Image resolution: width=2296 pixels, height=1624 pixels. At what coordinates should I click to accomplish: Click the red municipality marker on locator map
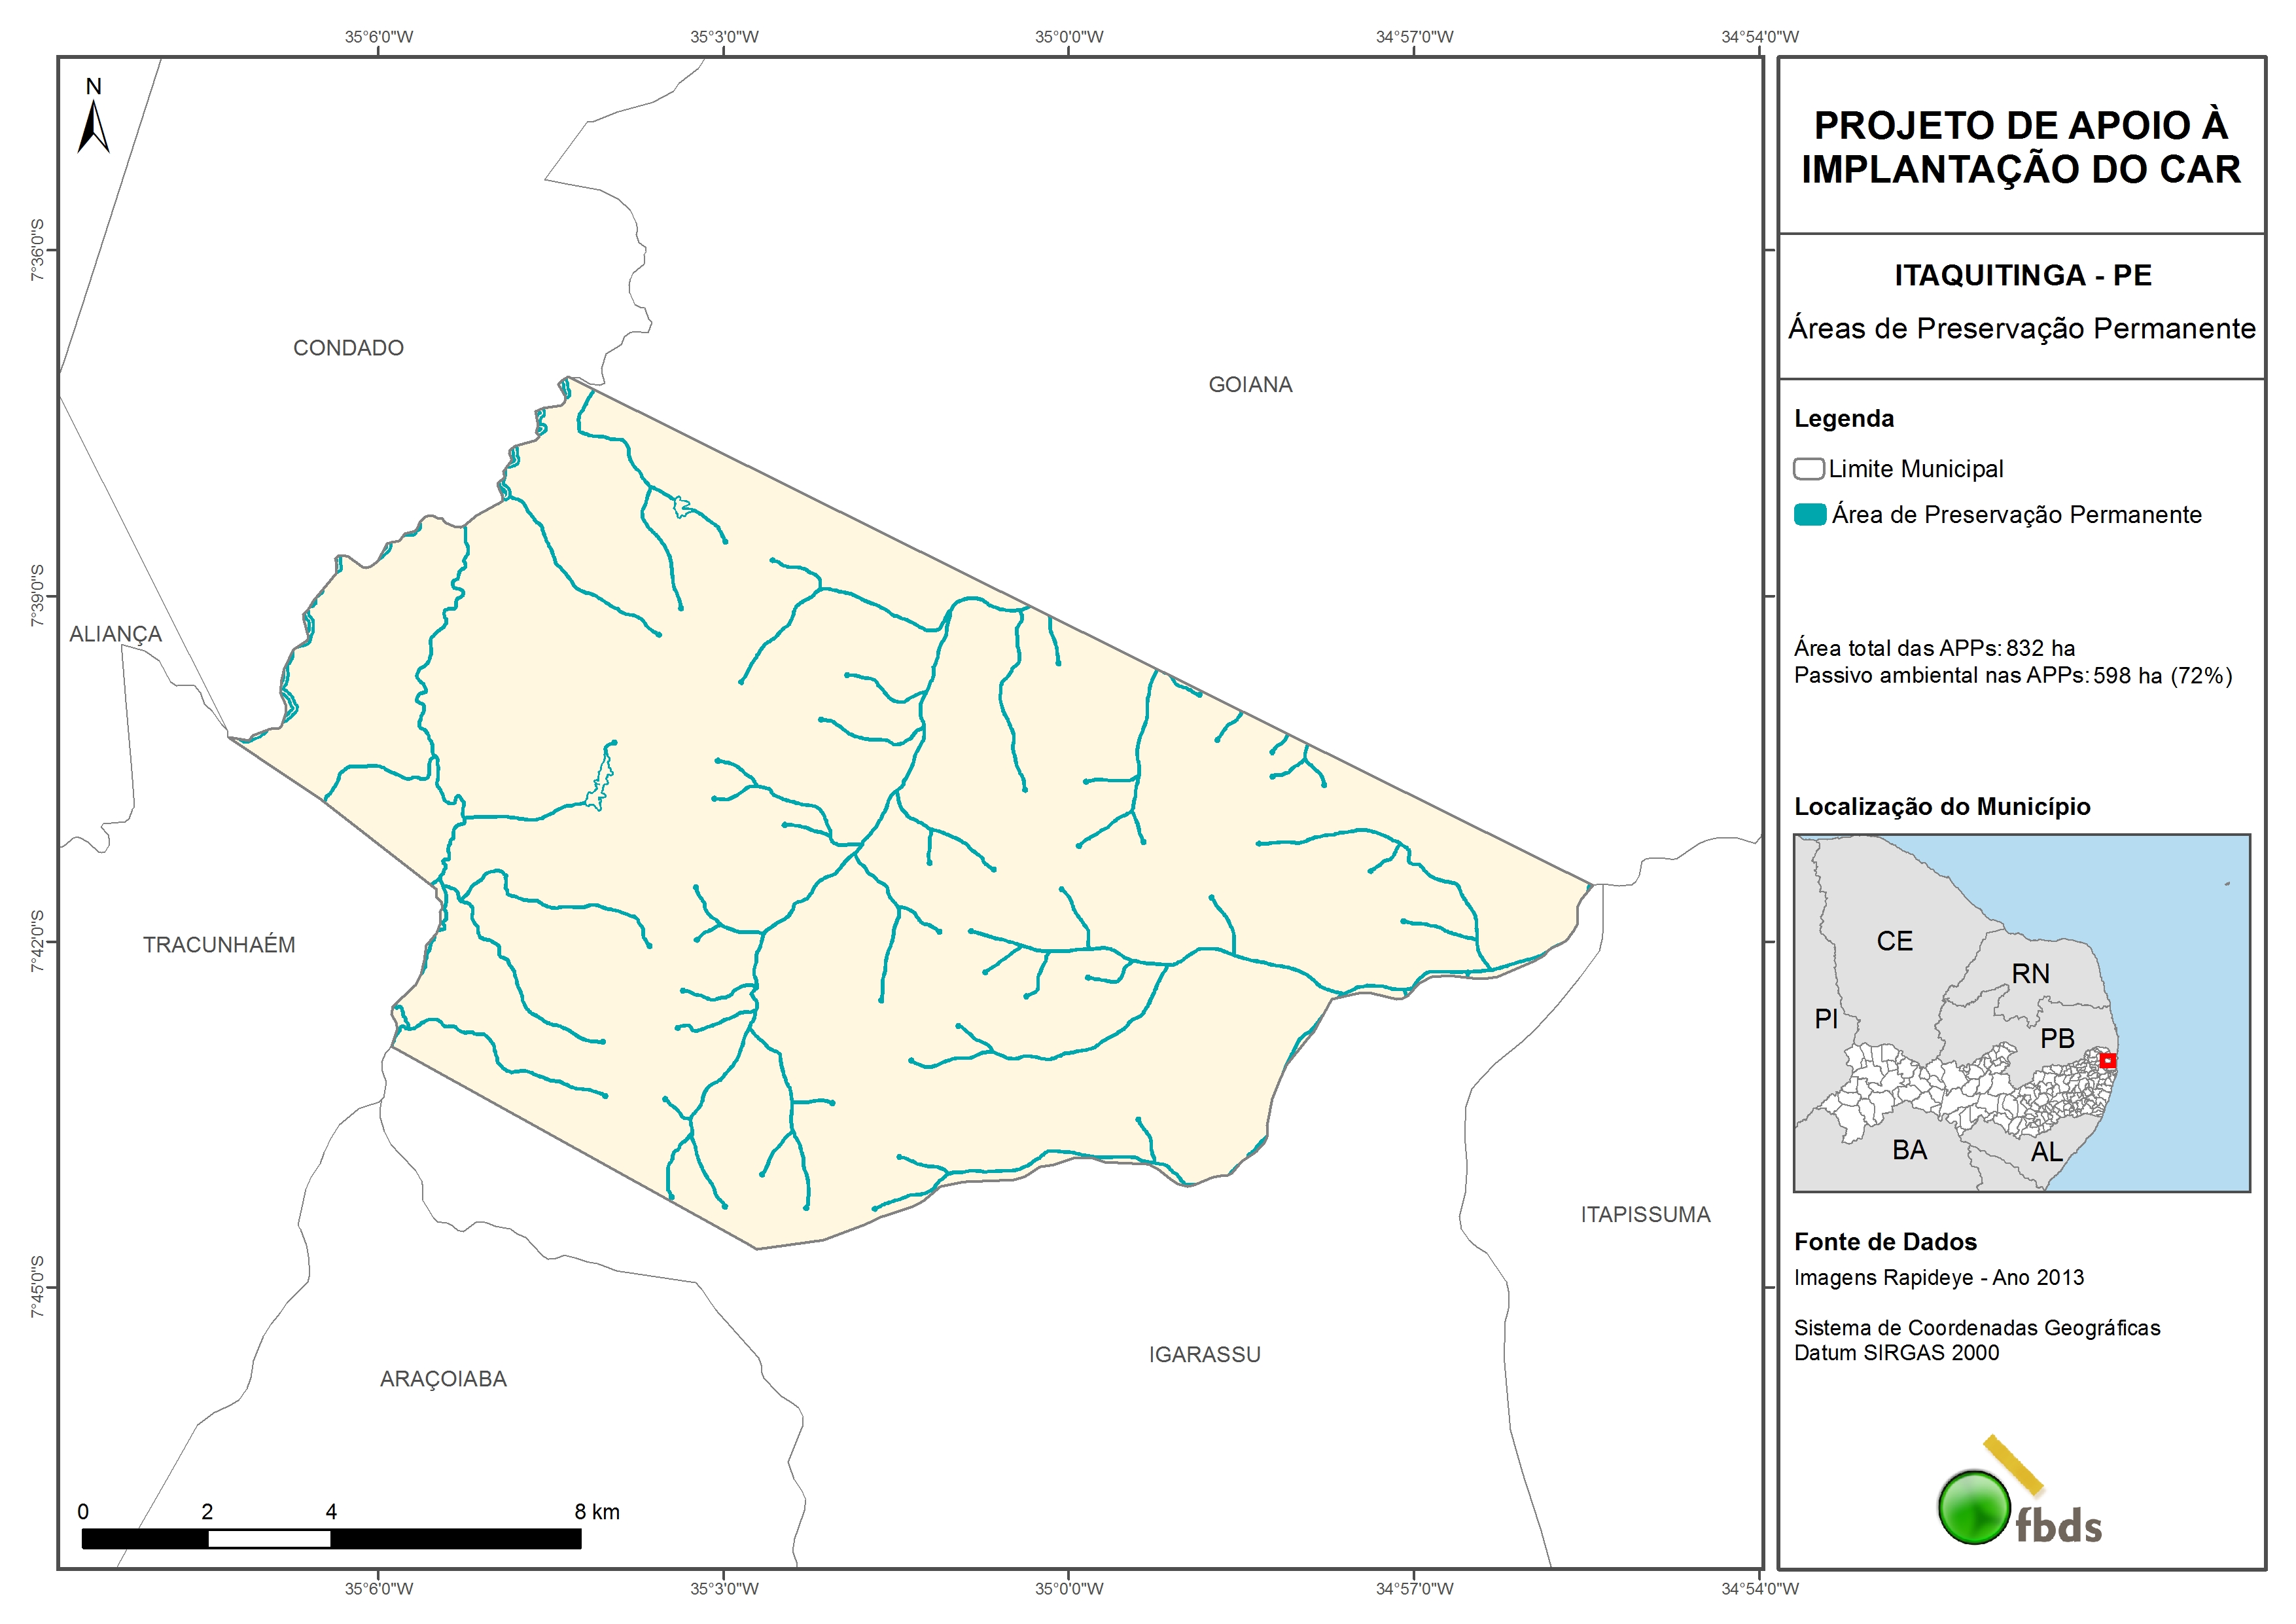coord(2107,1060)
